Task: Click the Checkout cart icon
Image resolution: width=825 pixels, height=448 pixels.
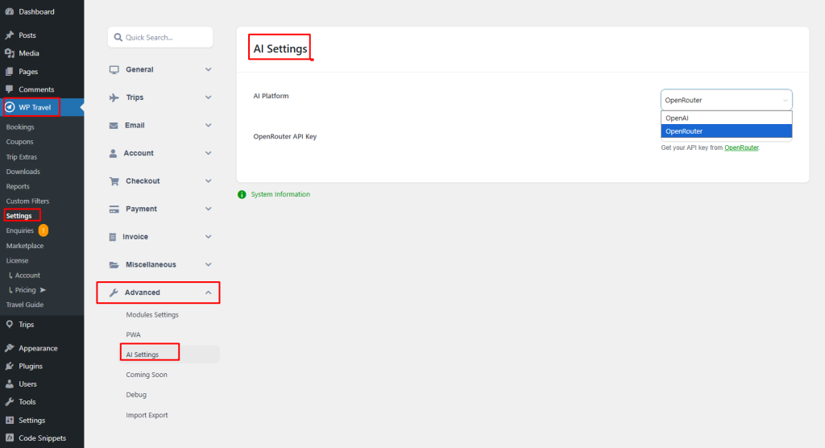Action: 114,181
